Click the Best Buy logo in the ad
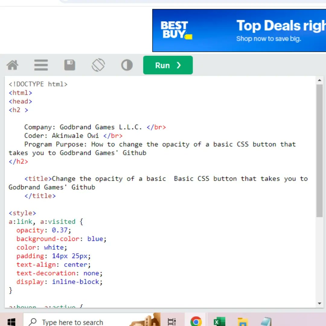 click(x=176, y=30)
